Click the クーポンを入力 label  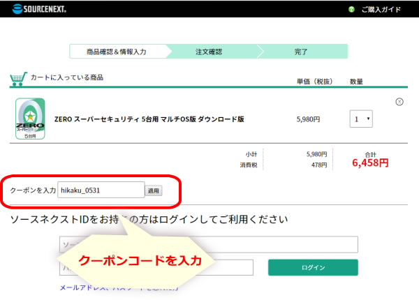coord(33,190)
